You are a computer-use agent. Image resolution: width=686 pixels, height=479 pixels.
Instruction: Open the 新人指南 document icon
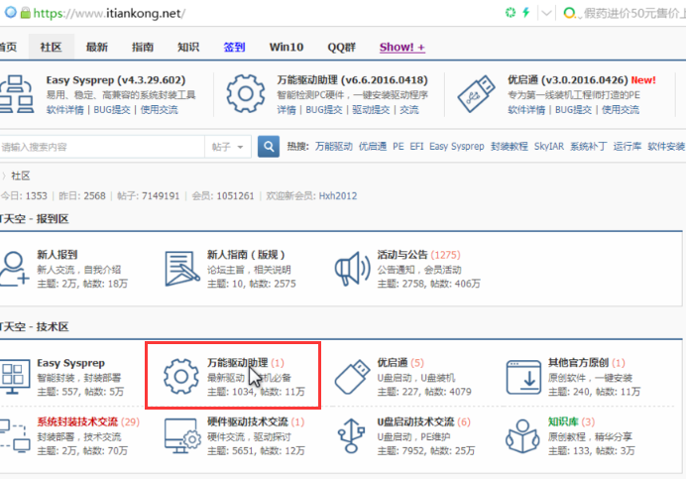(181, 268)
